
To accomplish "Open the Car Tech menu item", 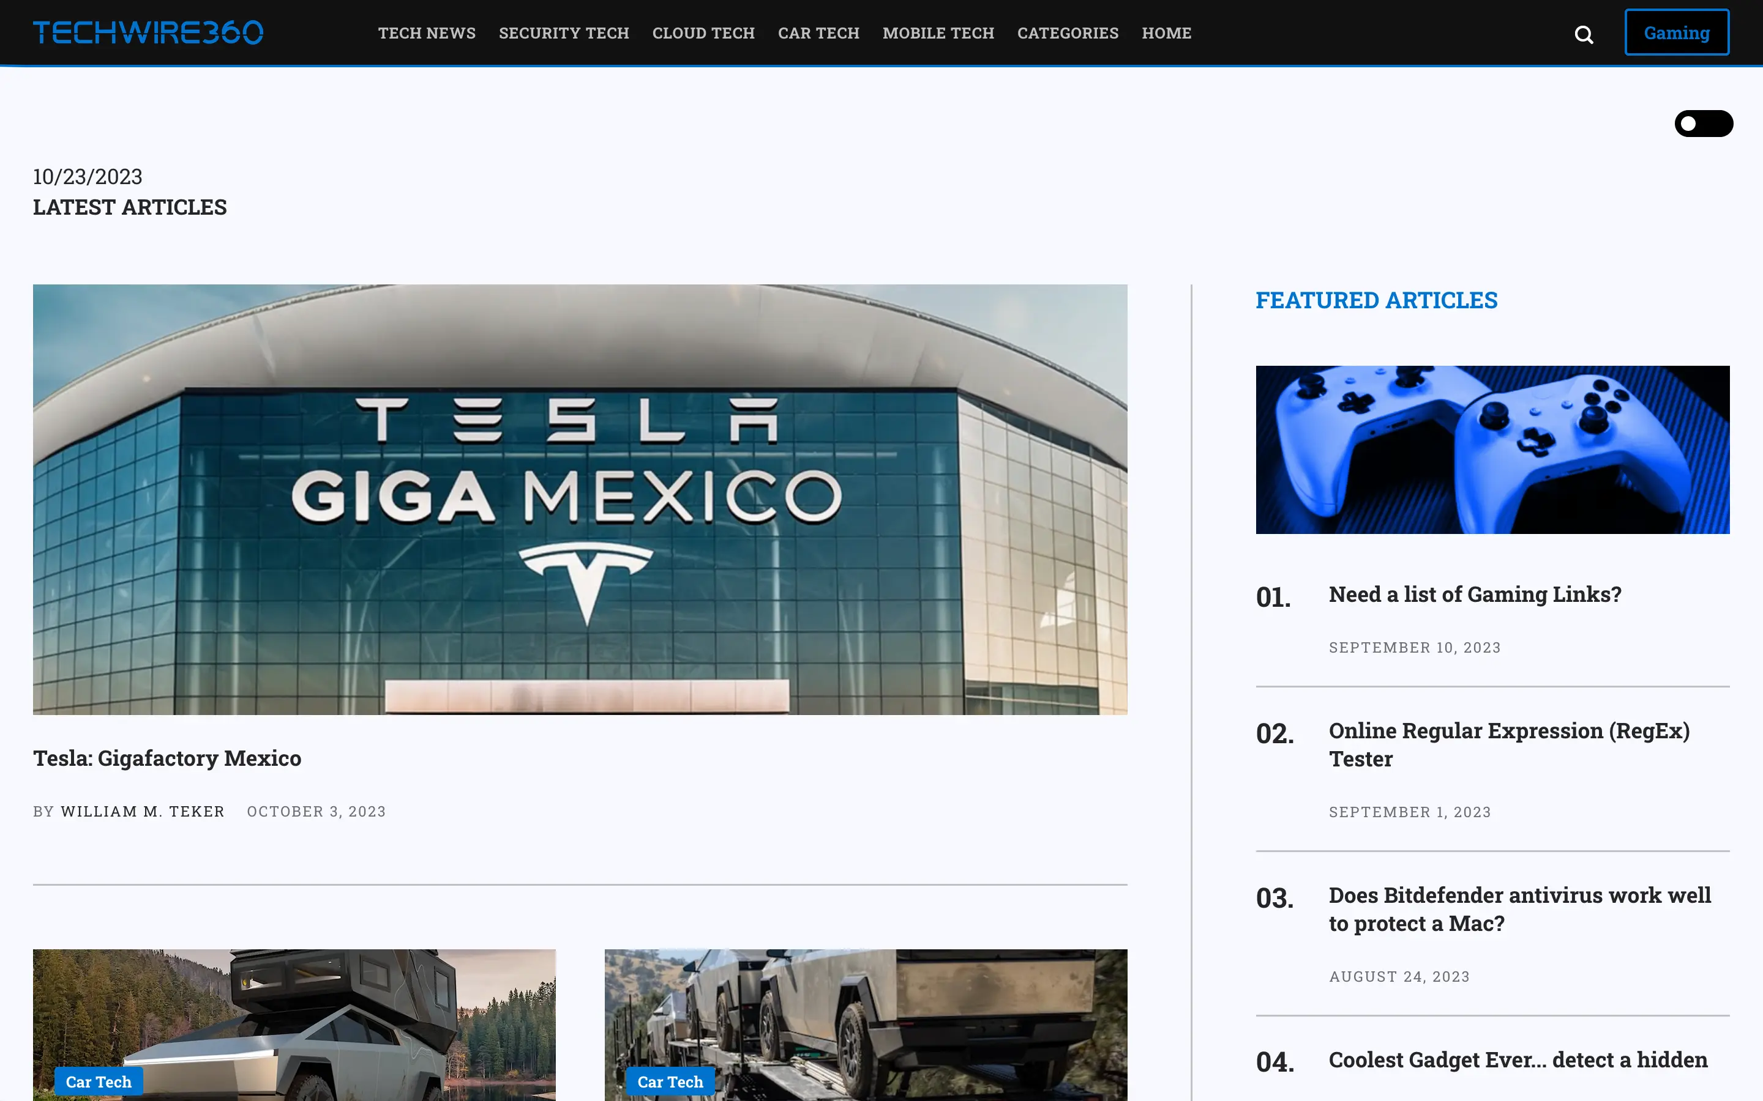I will 818,33.
